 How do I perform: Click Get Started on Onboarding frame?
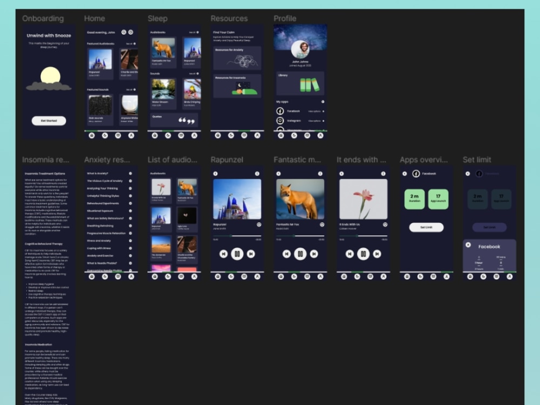[x=49, y=120]
